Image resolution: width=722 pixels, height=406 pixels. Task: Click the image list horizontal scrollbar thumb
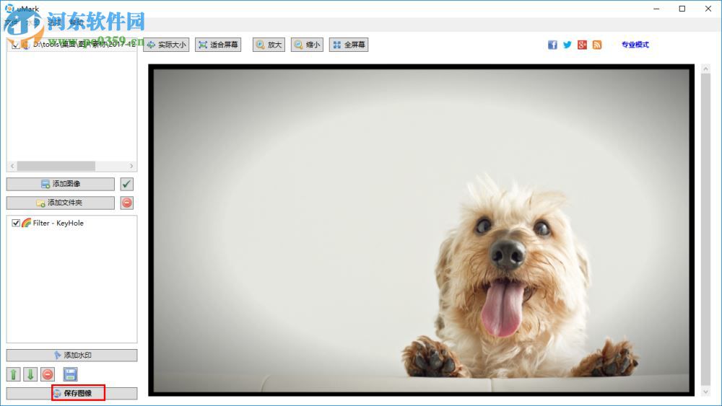click(x=56, y=166)
